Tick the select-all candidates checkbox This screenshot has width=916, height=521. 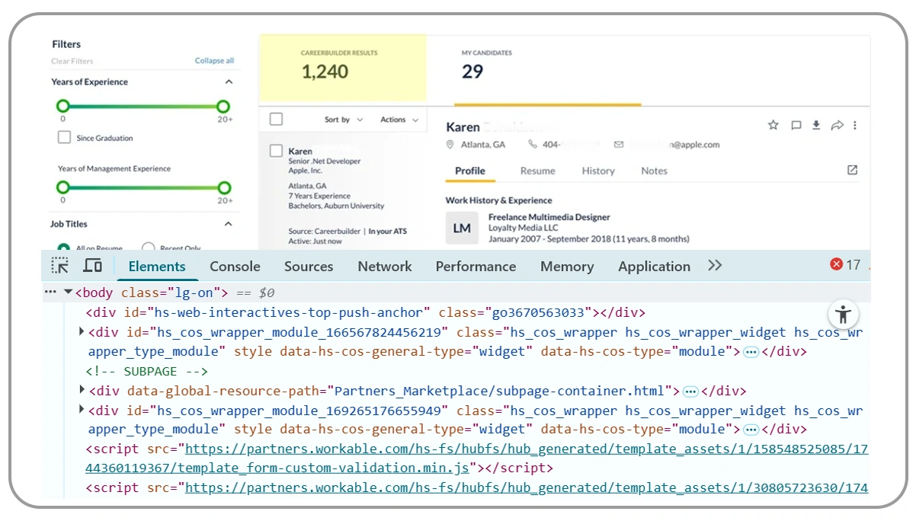click(x=276, y=120)
